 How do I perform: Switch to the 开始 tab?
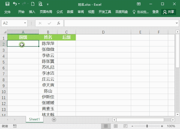click(x=21, y=12)
